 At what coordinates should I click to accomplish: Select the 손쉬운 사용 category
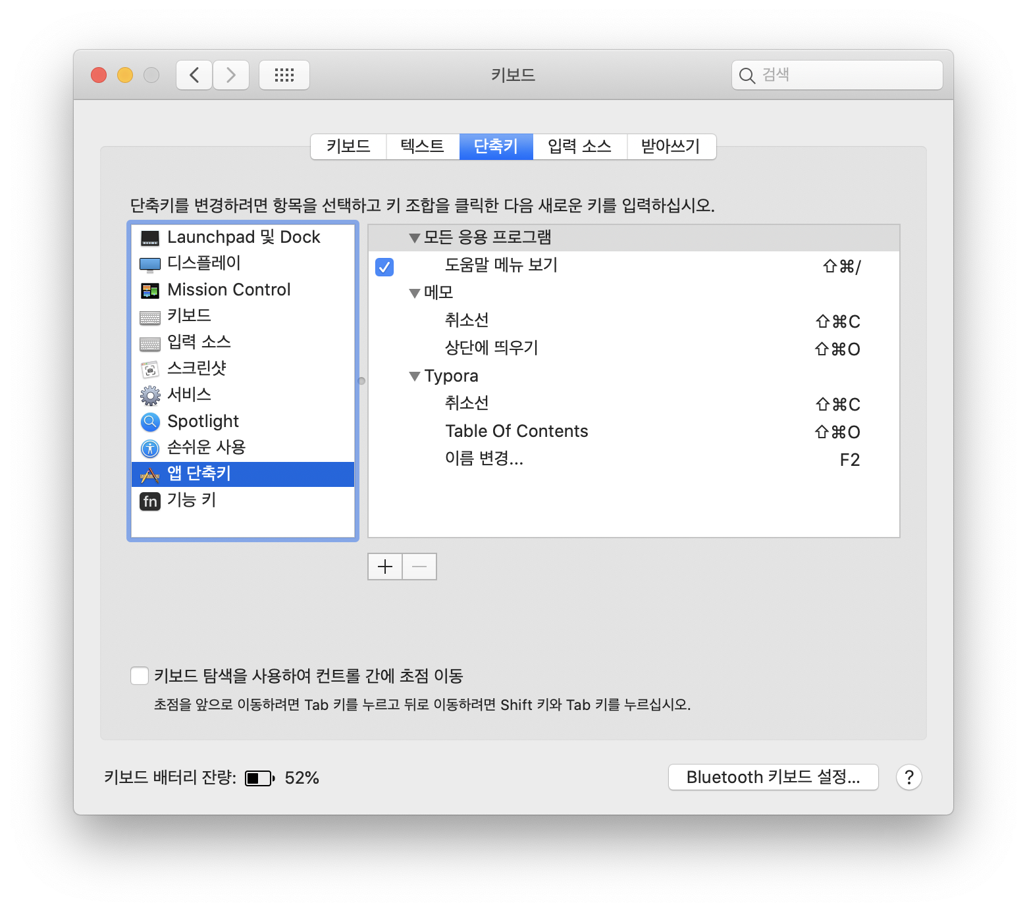(243, 448)
